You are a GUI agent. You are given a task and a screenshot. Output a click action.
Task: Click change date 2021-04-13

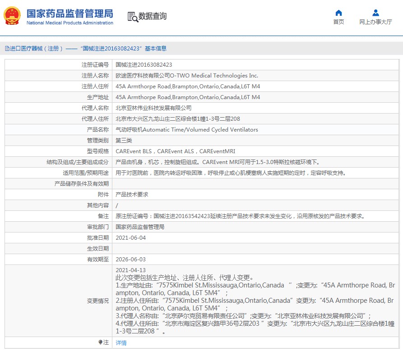130,270
